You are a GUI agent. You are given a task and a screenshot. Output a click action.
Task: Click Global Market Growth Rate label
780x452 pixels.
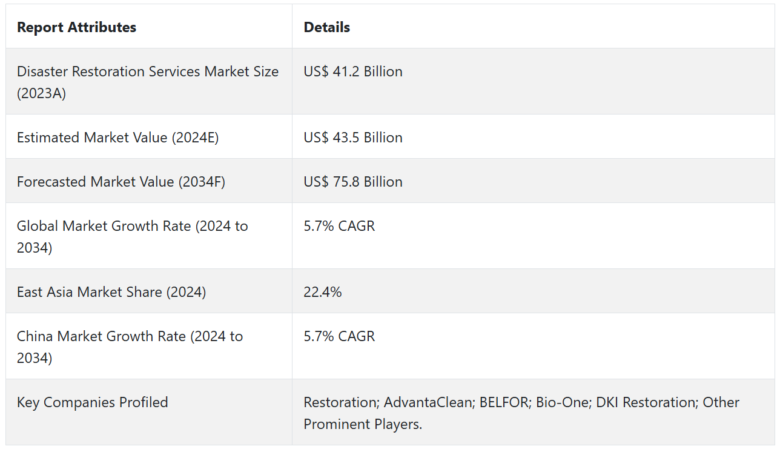[x=132, y=236]
